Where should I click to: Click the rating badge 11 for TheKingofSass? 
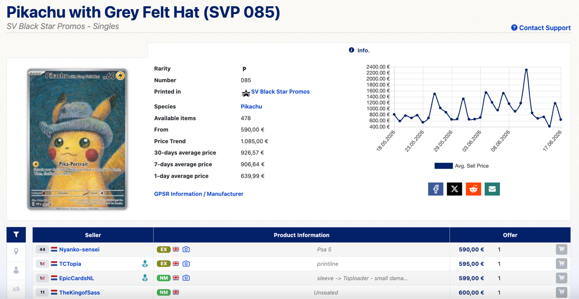(x=42, y=292)
